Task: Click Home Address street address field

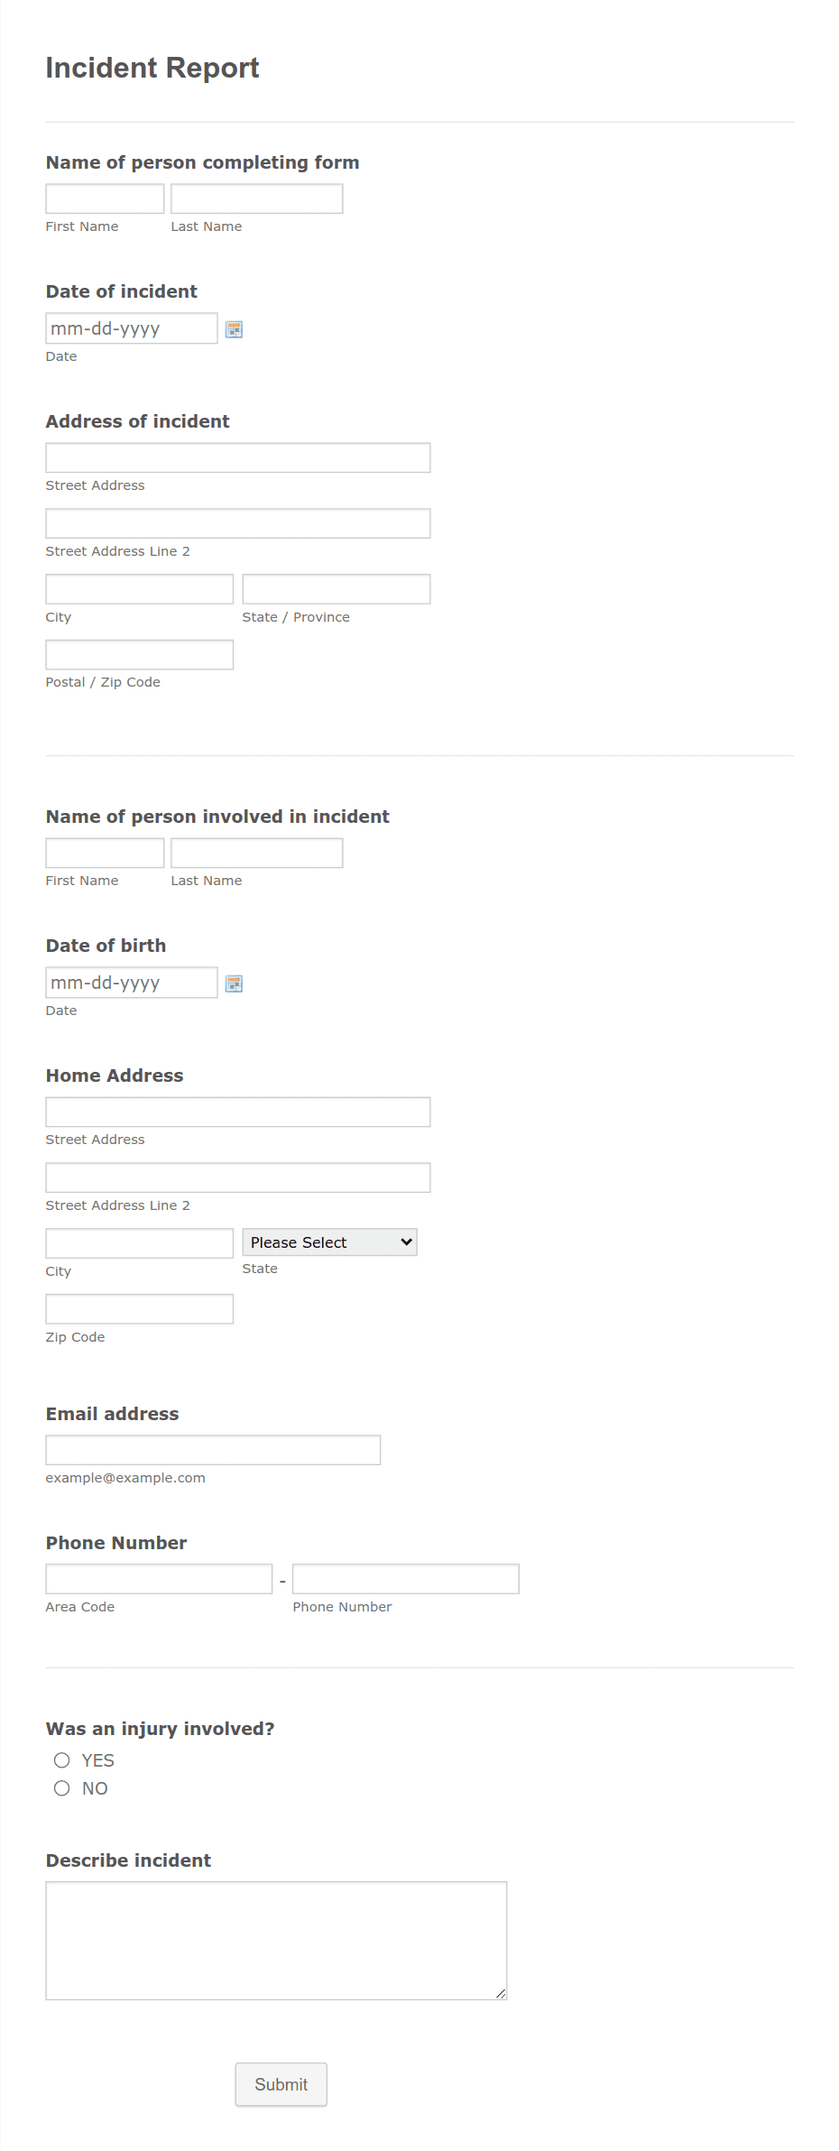Action: pyautogui.click(x=238, y=1112)
